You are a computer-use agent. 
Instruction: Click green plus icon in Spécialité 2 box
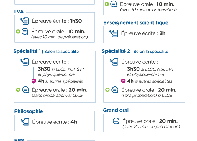tap(107, 90)
